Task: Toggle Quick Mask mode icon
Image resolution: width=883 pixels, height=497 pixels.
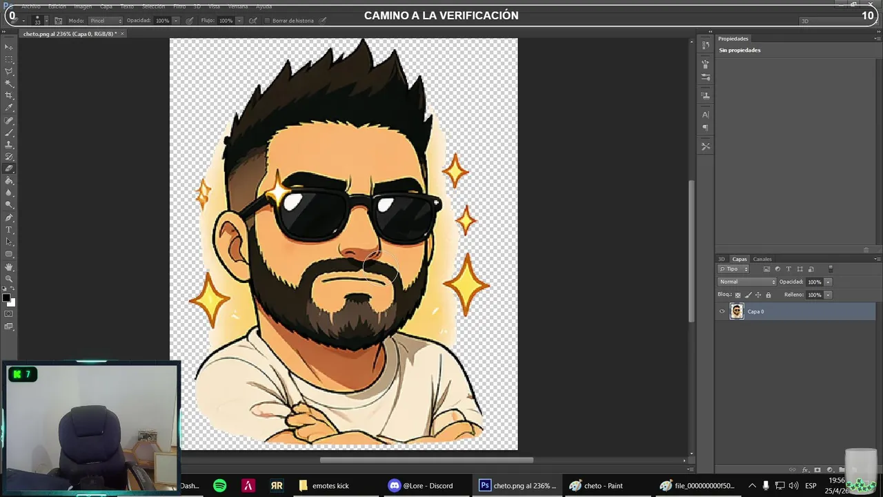Action: tap(9, 314)
